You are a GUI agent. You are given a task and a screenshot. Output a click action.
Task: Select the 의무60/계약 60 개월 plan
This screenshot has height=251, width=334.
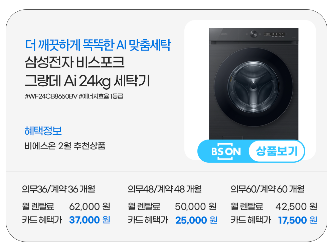tap(267, 189)
